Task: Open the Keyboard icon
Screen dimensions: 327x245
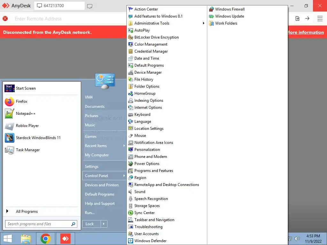Action: 131,115
